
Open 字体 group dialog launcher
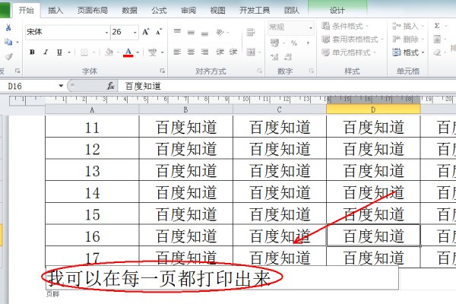coord(163,71)
